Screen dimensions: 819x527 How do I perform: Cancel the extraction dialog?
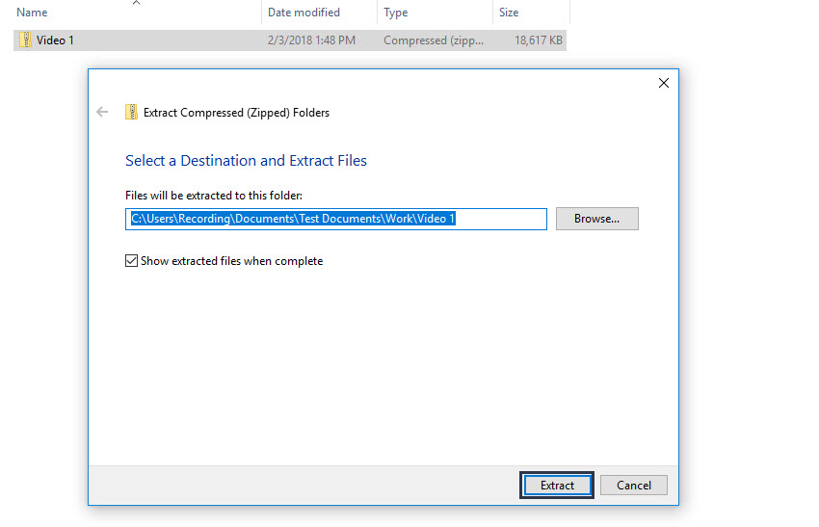[634, 486]
